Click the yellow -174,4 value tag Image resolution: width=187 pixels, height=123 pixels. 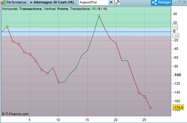[x=178, y=107]
